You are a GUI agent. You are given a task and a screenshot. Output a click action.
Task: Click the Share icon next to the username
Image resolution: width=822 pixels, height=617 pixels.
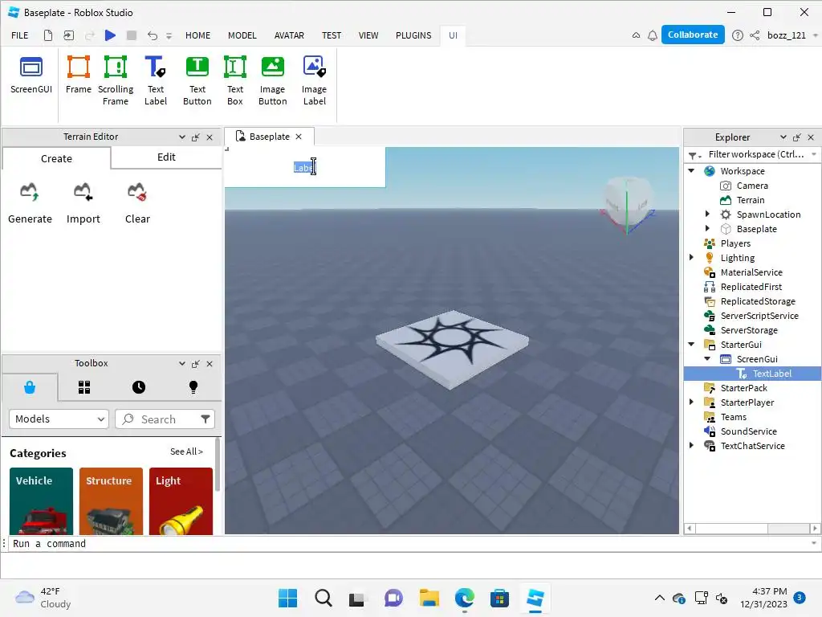pos(755,35)
